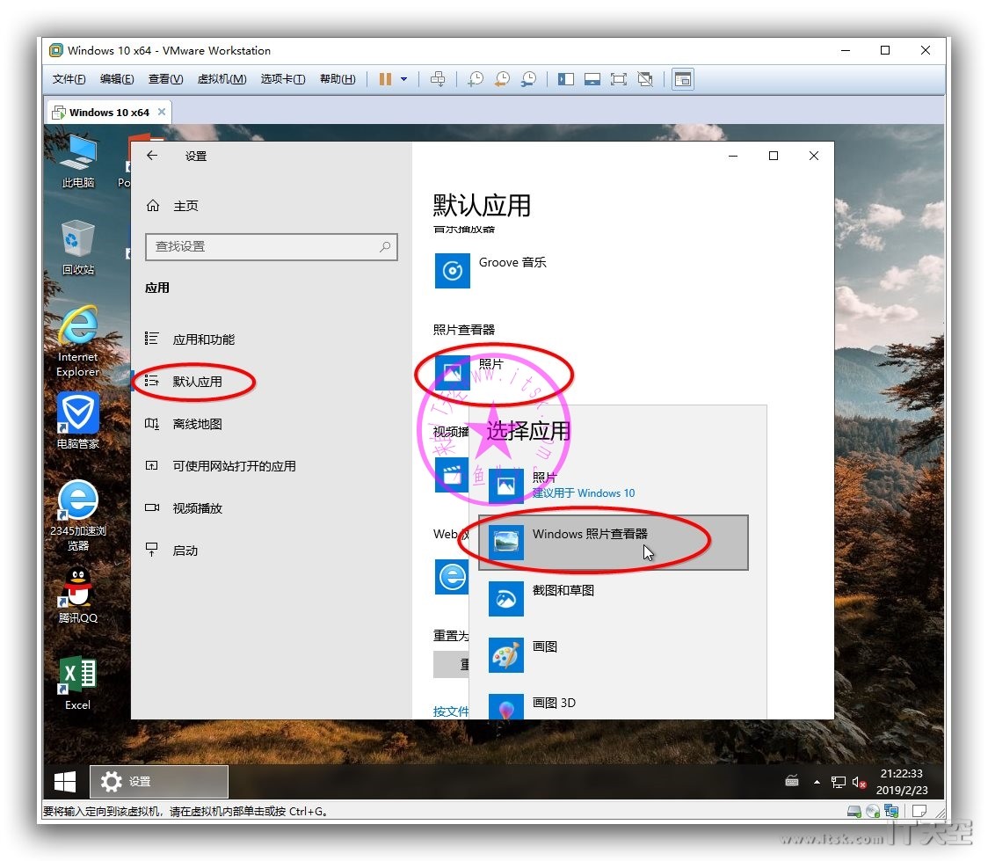Choose Windows 照片查看器 from the app list
Screen dimensions: 988x861
613,542
